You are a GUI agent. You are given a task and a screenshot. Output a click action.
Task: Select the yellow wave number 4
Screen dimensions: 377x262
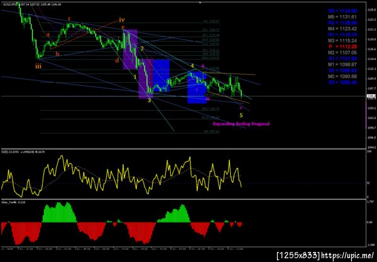coord(192,66)
